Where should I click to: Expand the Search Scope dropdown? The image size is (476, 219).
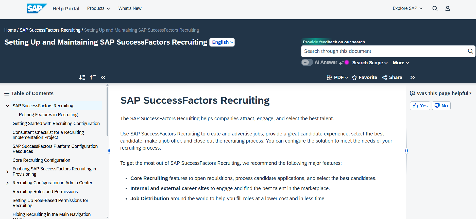(370, 63)
